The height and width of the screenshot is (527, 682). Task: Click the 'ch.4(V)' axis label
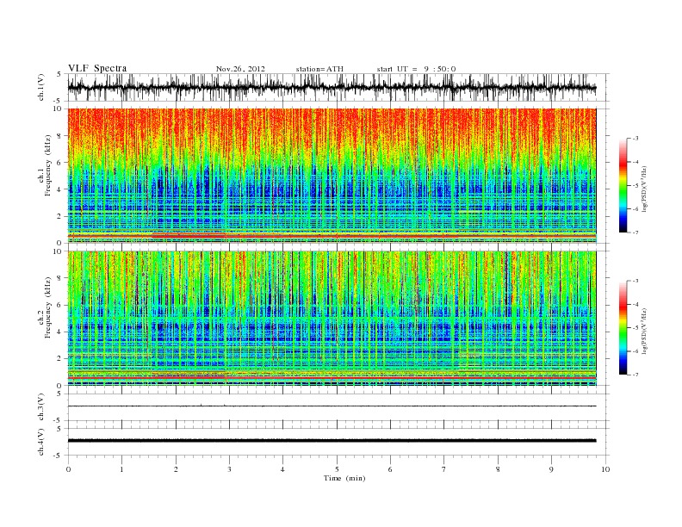pos(41,442)
